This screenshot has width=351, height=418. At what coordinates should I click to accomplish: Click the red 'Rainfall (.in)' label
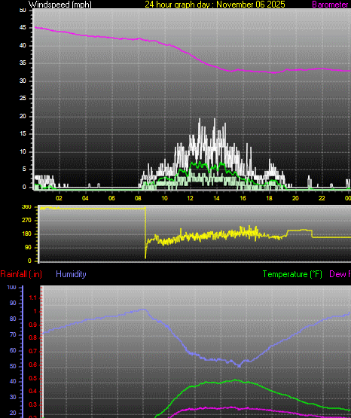21,274
